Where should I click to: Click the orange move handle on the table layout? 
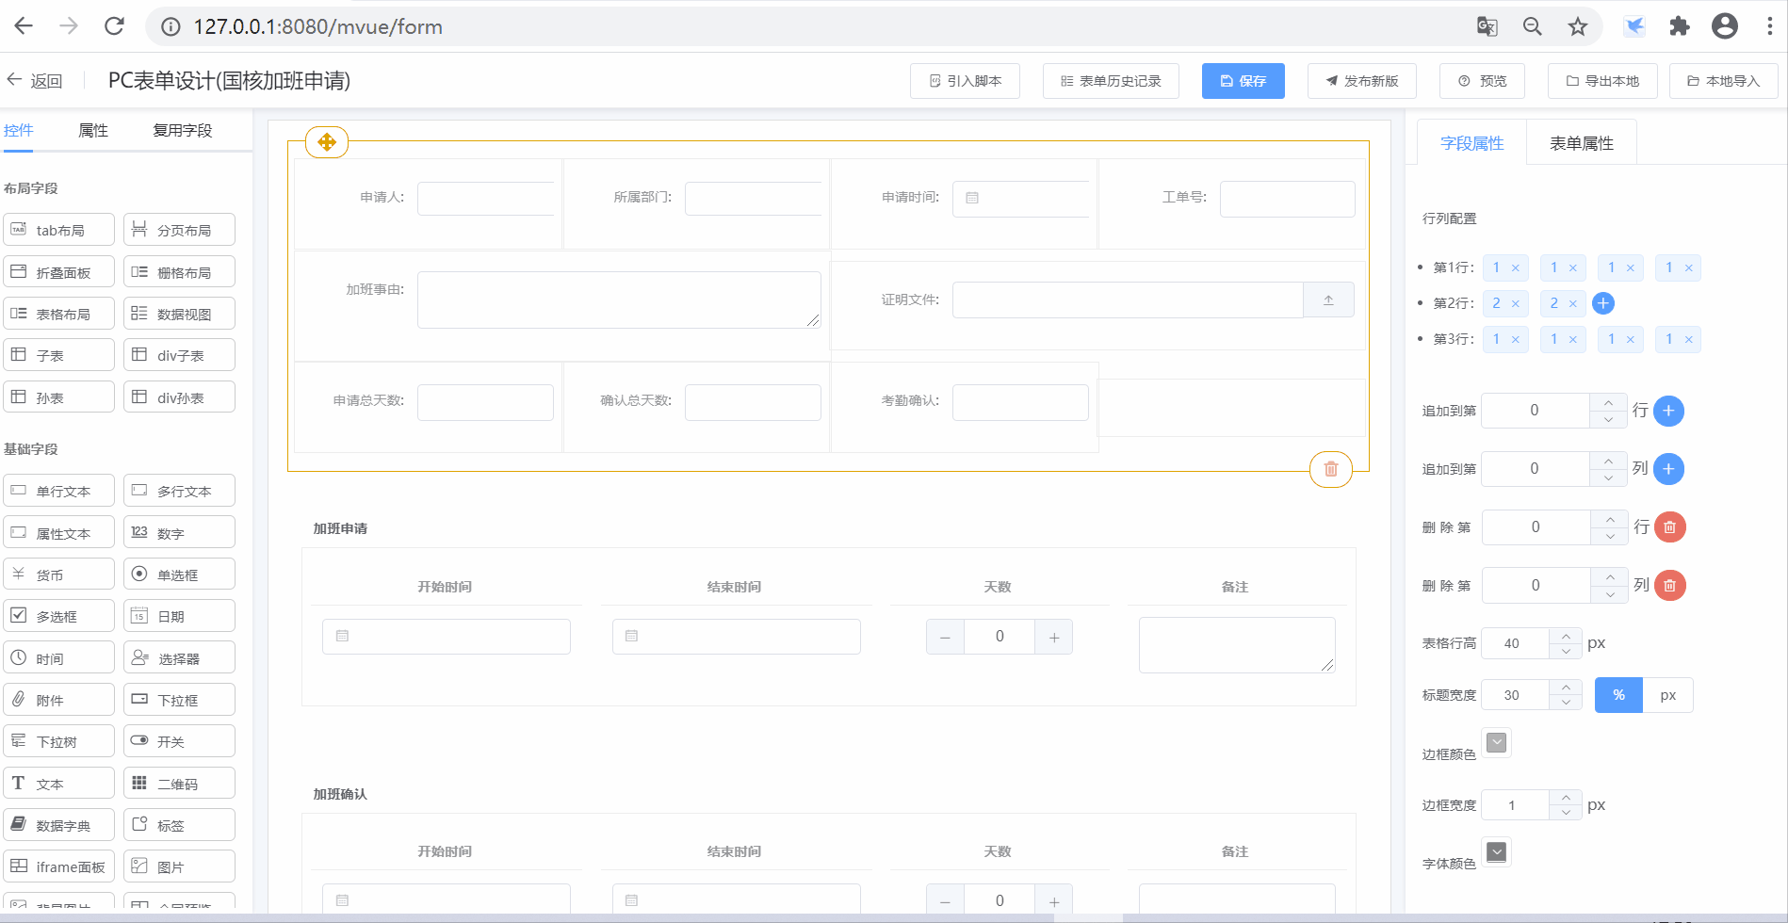[327, 142]
